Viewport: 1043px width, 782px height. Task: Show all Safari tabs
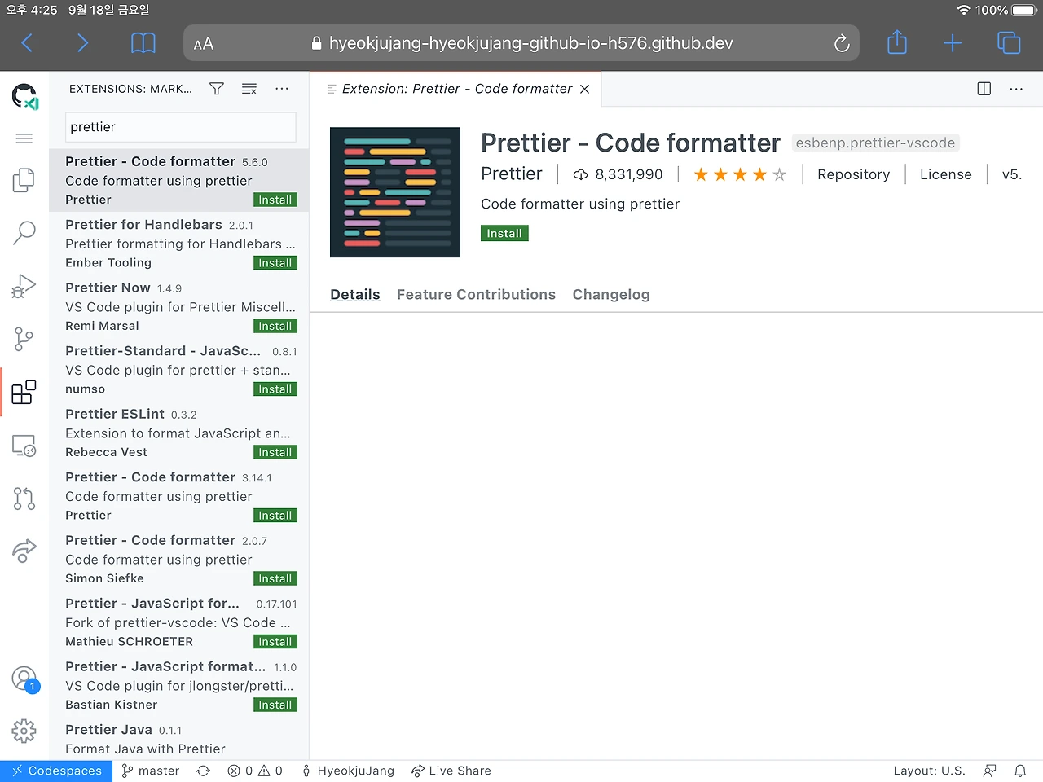click(1009, 43)
